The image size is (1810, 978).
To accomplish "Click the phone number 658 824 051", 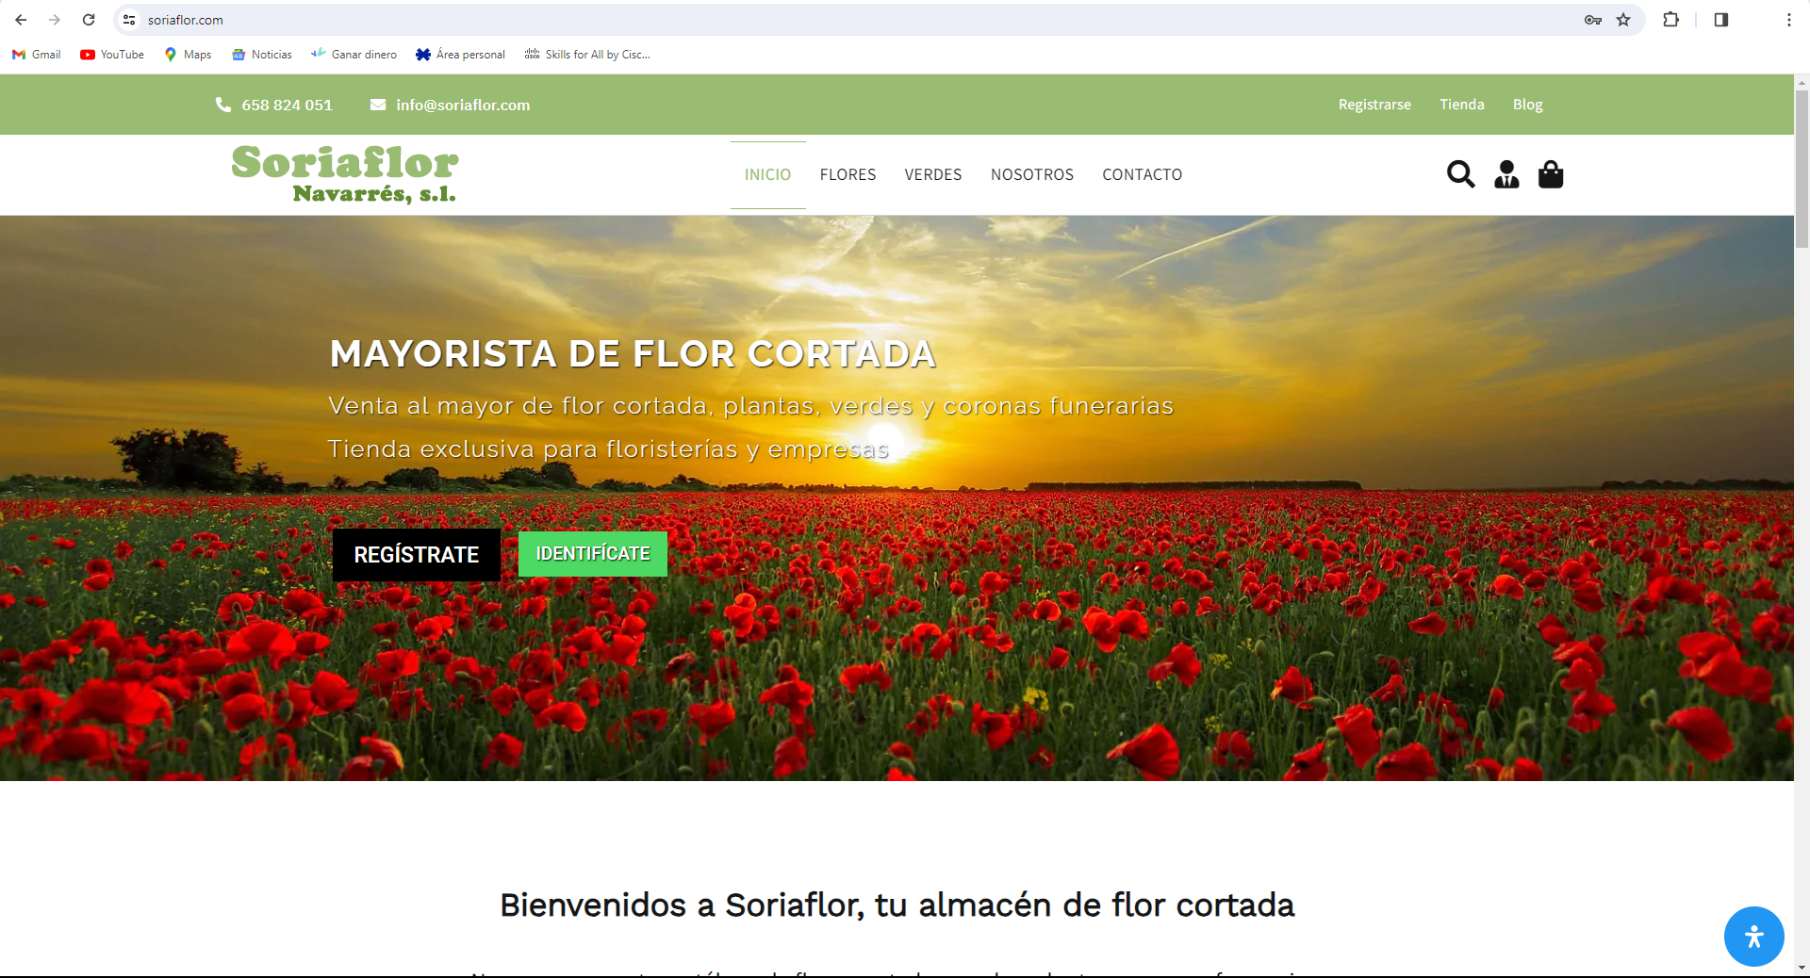I will [287, 105].
